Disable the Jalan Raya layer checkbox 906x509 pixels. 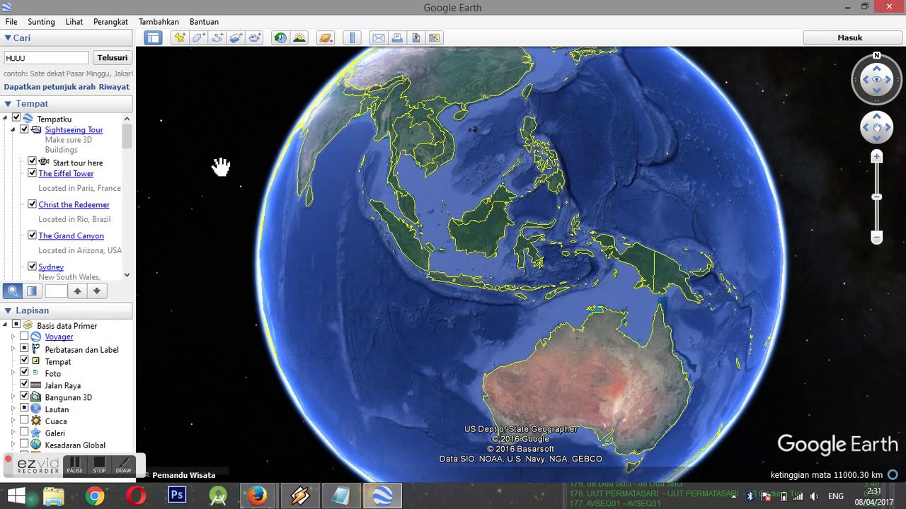pos(24,385)
